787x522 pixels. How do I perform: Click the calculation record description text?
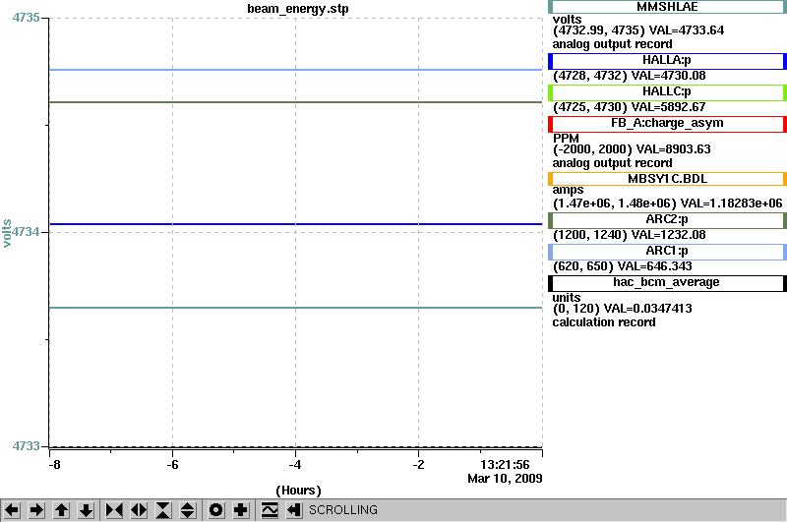(x=604, y=322)
